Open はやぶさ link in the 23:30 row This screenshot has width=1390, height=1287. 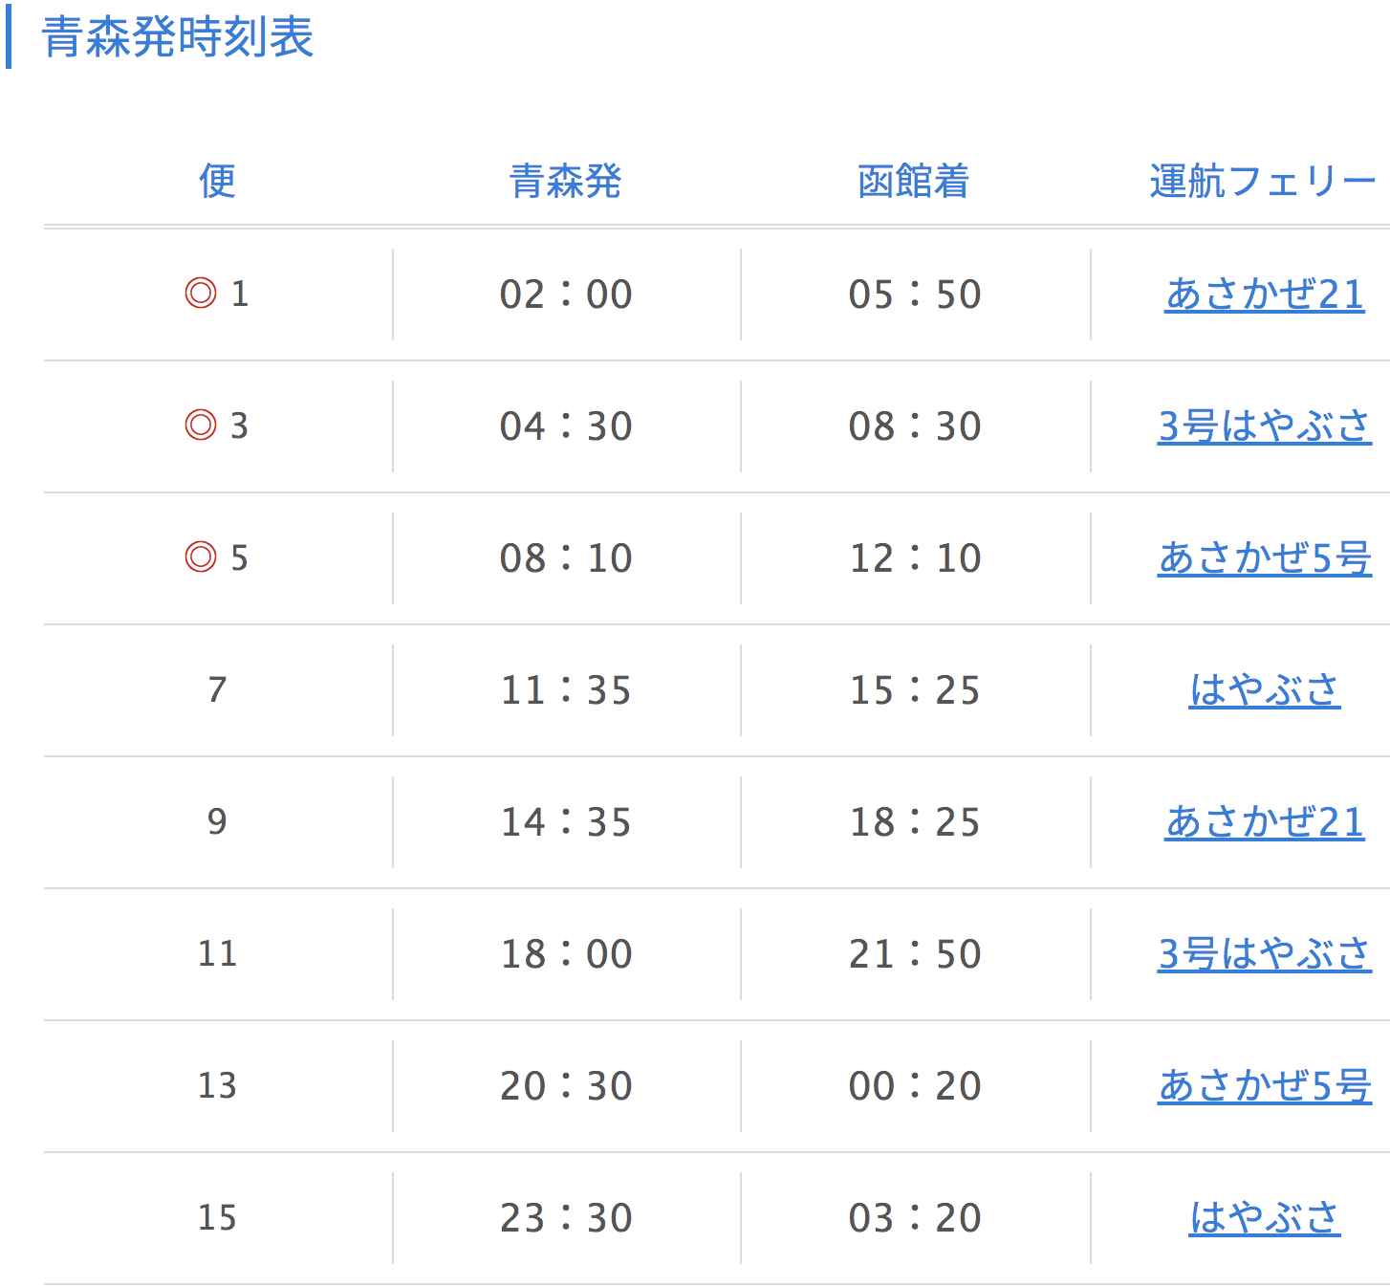pos(1265,1217)
